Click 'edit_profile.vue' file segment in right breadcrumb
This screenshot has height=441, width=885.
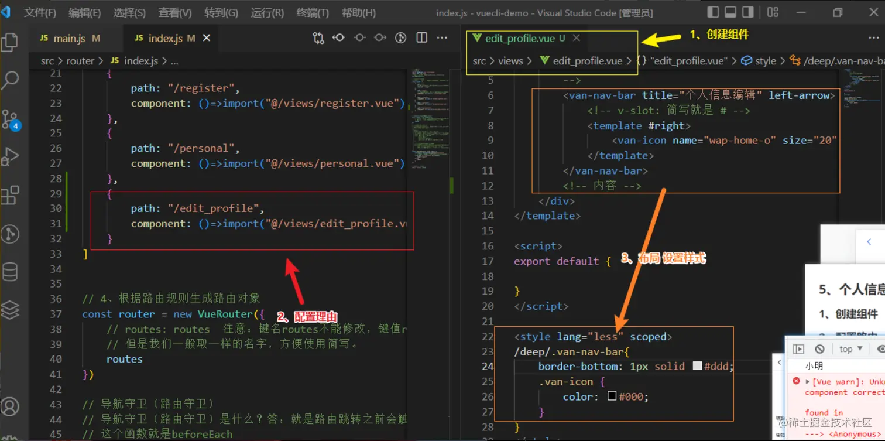(581, 61)
